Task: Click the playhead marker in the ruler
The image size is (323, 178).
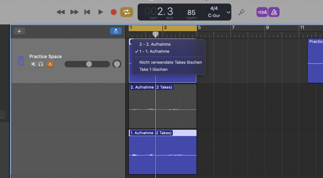Action: tap(155, 34)
